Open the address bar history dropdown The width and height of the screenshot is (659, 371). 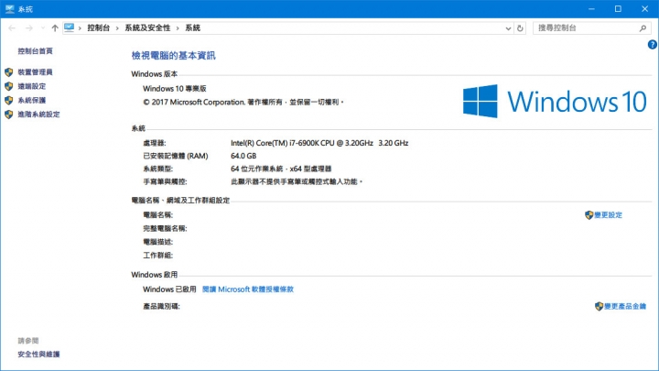pos(508,28)
